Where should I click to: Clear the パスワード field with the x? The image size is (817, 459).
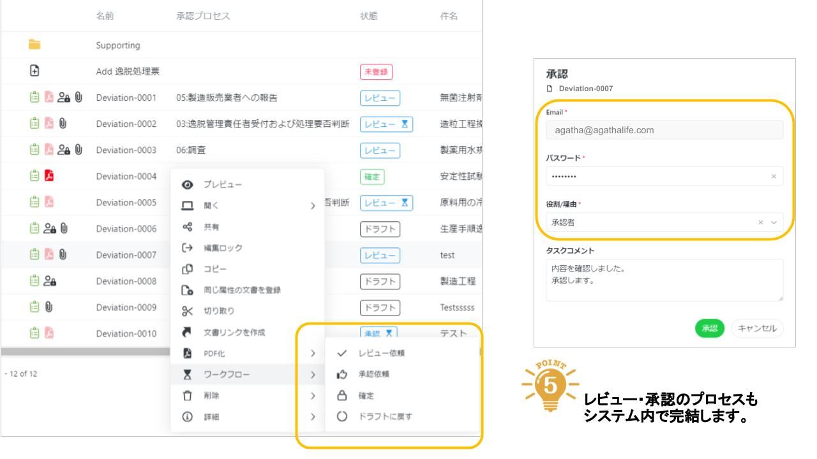point(774,176)
